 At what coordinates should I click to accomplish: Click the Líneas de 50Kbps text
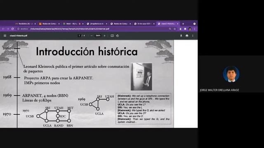coord(37,100)
